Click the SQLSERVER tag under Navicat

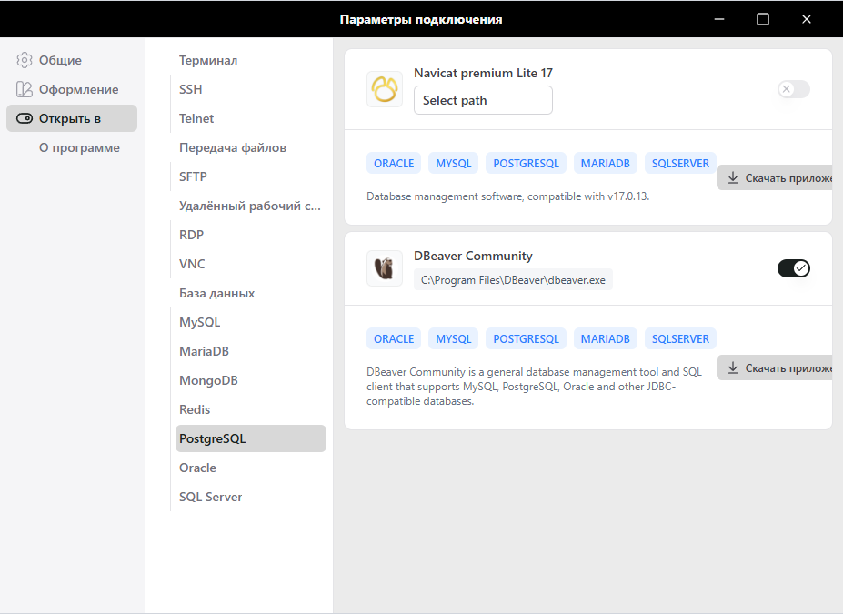pyautogui.click(x=680, y=164)
